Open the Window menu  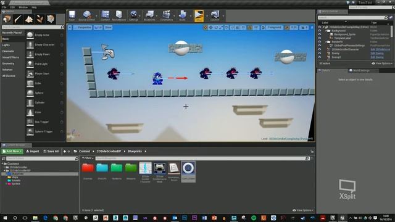click(x=23, y=7)
